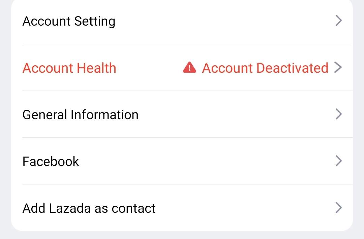Show the Add Lazada contact page arrow
The image size is (364, 239).
click(338, 208)
